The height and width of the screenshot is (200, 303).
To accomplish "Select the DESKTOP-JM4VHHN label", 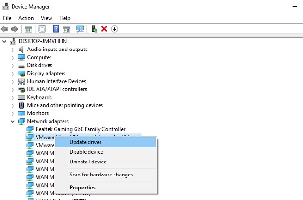I will point(43,41).
